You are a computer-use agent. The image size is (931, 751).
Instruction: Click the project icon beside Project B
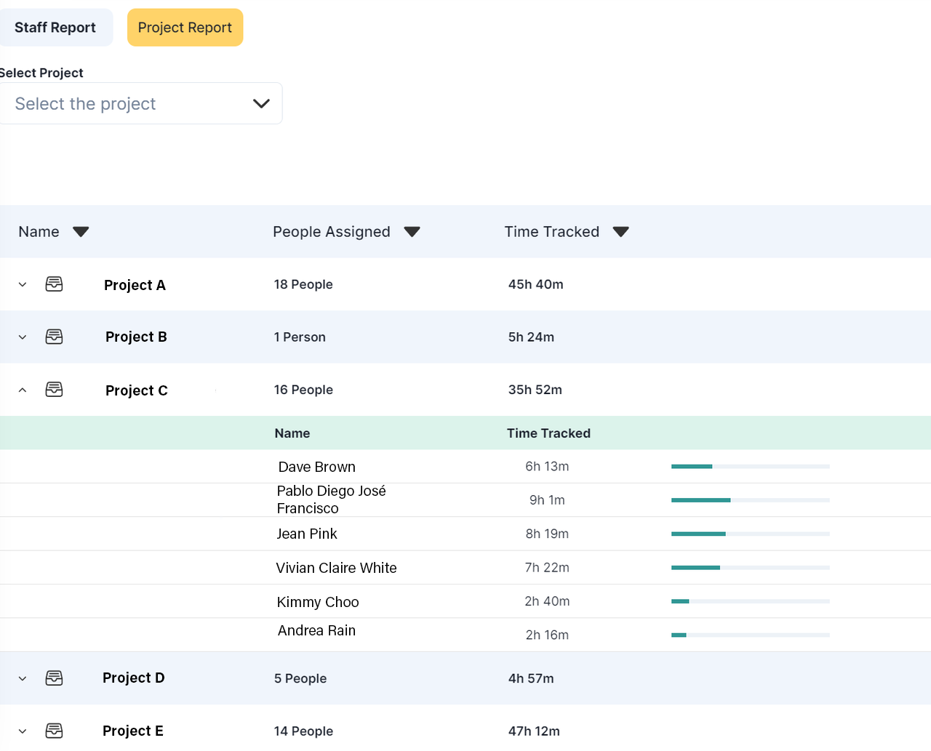tap(54, 337)
